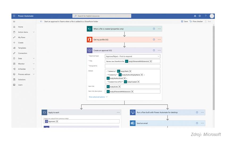
Task: Collapse the left navigation hamburger menu
Action: point(14,22)
